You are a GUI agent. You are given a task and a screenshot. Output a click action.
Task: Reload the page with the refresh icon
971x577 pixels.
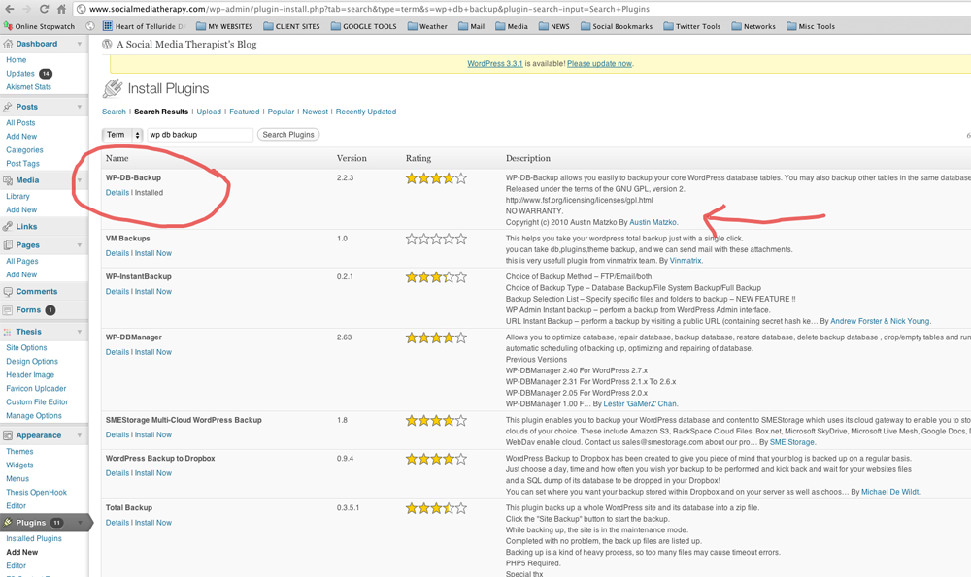coord(44,9)
